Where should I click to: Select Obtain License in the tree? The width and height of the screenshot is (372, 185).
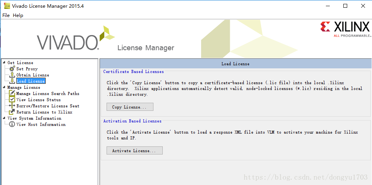coord(33,75)
